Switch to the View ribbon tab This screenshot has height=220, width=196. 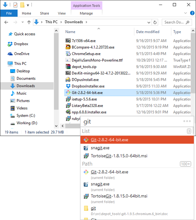[x=62, y=13]
